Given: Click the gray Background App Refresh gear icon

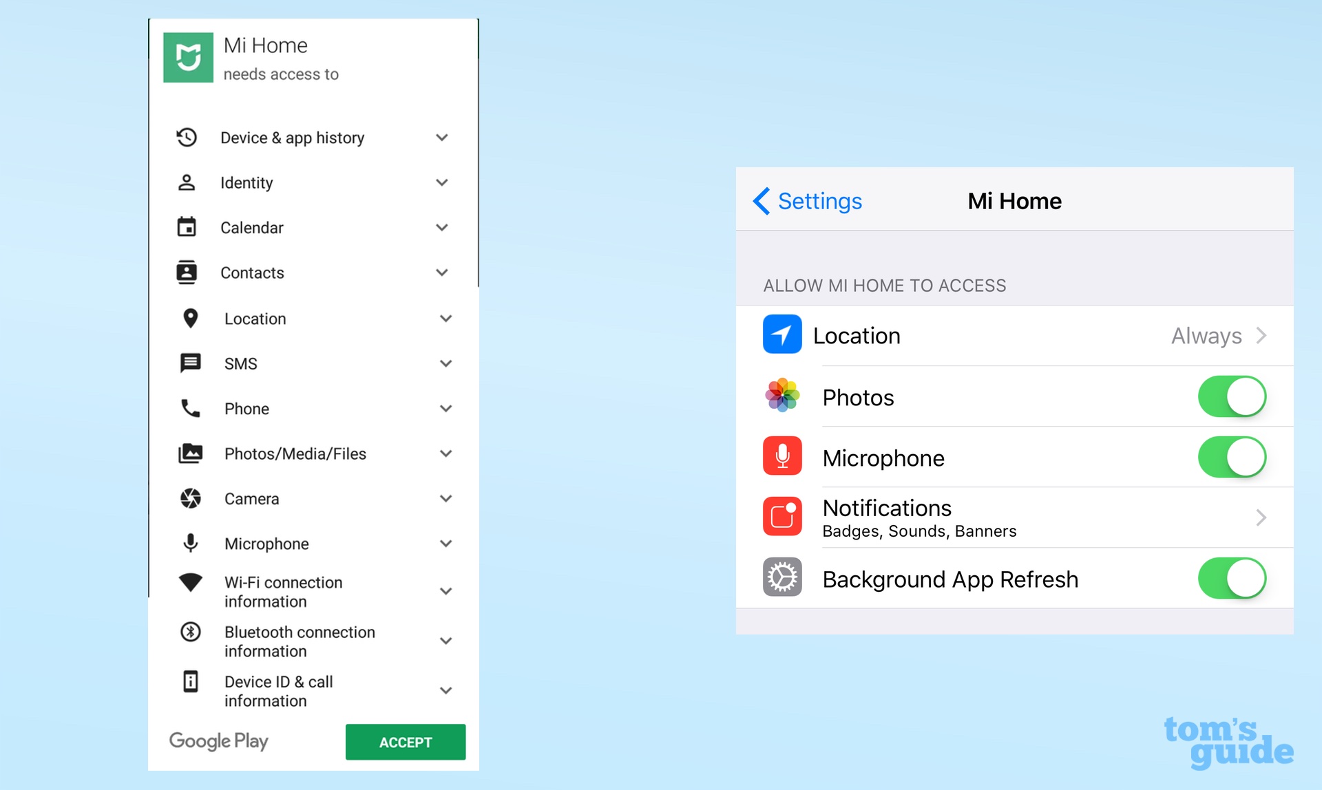Looking at the screenshot, I should [x=782, y=577].
